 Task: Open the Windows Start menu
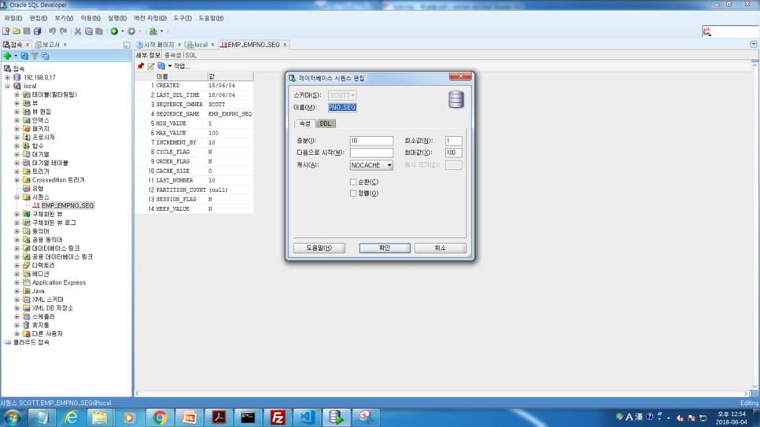pos(12,418)
